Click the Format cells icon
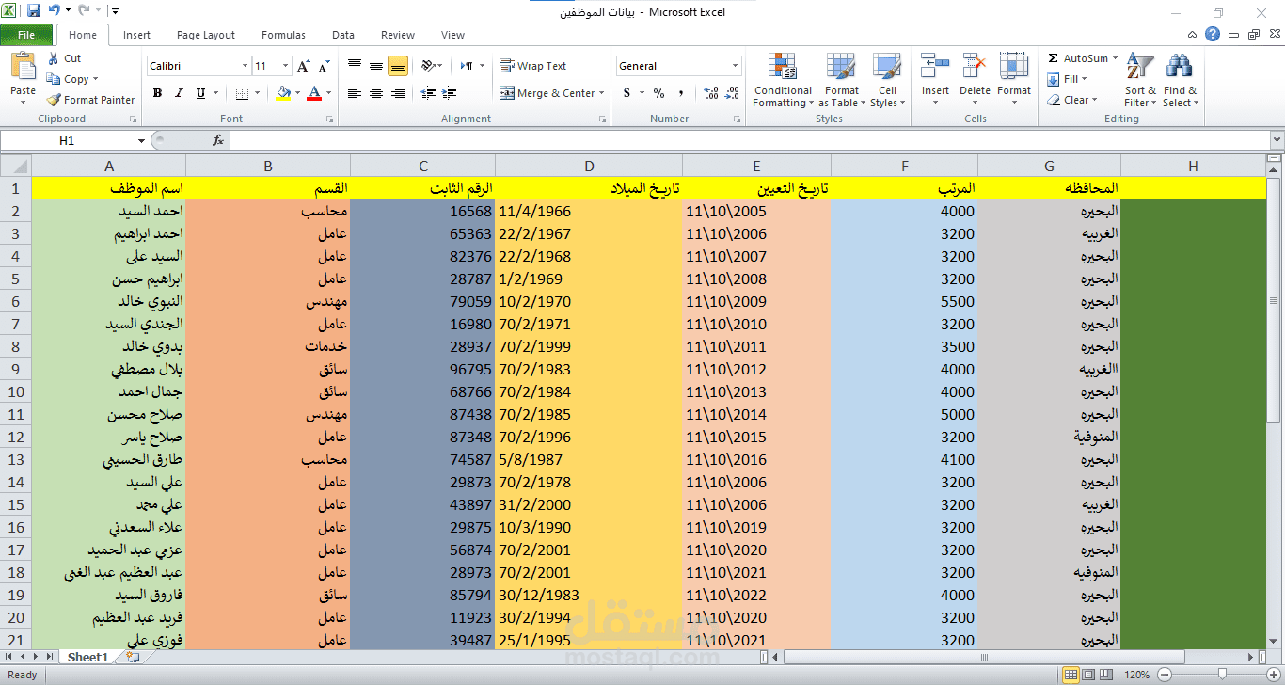Screen dimensions: 1285x685 [x=1014, y=68]
